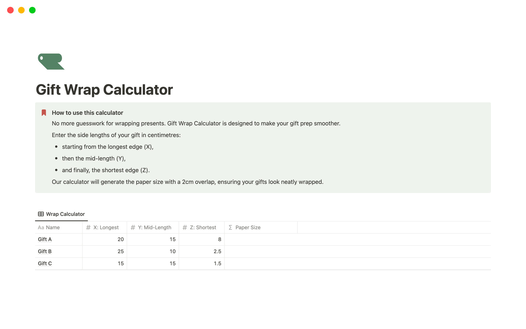Viewport: 526px width, 329px height.
Task: Click the green zoom traffic light button
Action: pos(32,10)
